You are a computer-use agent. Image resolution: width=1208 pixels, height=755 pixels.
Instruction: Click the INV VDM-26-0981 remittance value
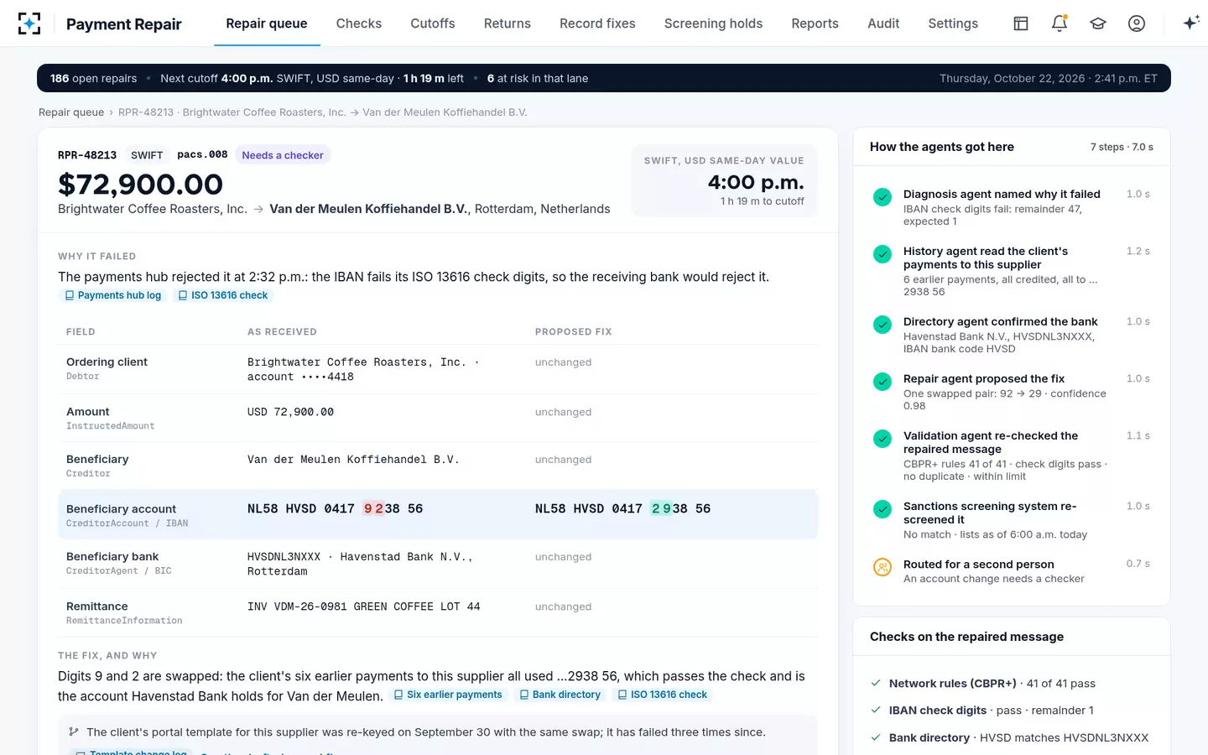pos(364,607)
